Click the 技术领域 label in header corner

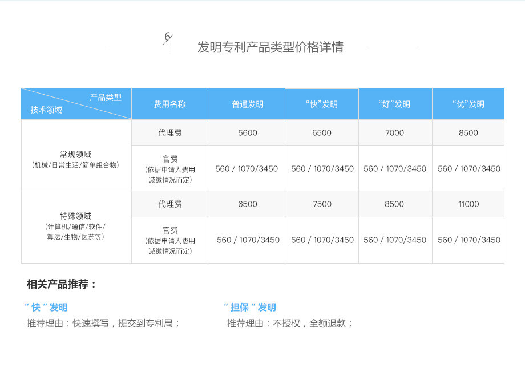[x=46, y=110]
